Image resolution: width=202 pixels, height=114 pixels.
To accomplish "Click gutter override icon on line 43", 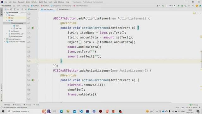I will 33,28.
